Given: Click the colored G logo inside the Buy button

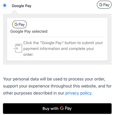Looking at the screenshot, I should click(62, 108).
